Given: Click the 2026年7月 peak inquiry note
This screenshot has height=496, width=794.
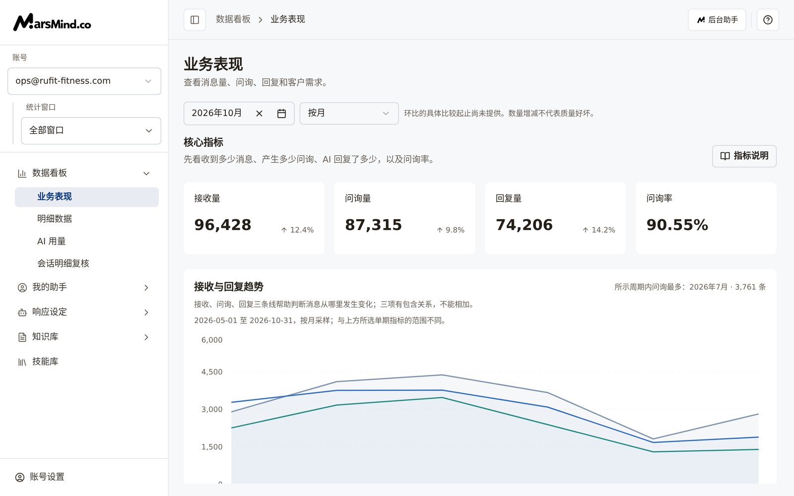Looking at the screenshot, I should (x=690, y=287).
